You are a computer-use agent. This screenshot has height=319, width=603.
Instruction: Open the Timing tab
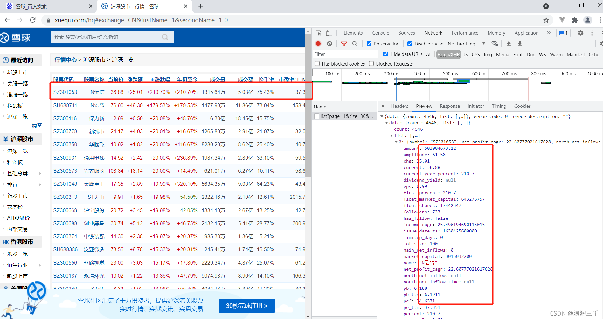[x=499, y=106]
